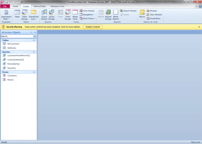Click the Form button in ribbon

click(x=60, y=14)
